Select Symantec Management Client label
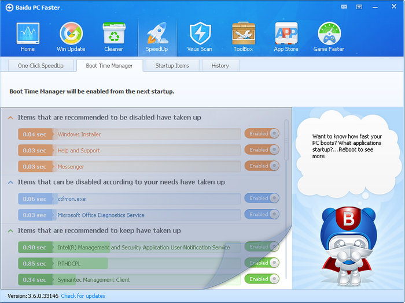Viewport: 405px width, 303px height. tap(94, 280)
